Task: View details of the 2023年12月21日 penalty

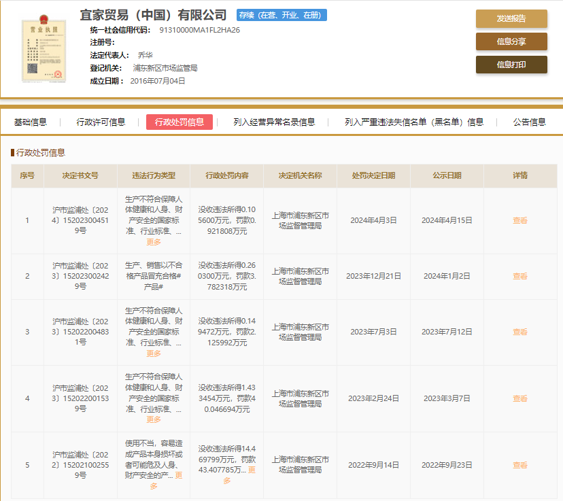Action: point(520,276)
